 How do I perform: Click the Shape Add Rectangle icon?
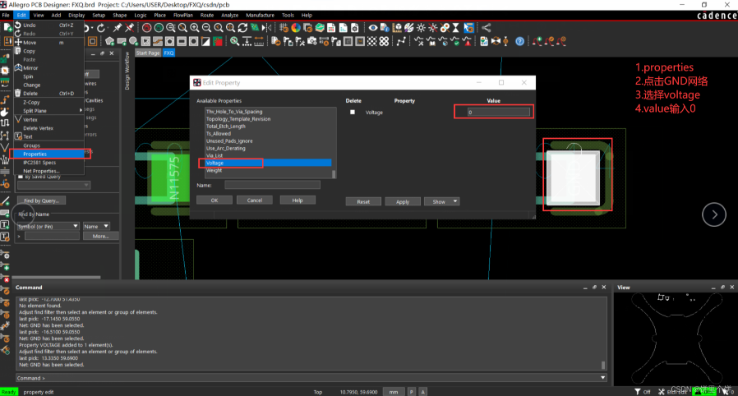point(122,41)
